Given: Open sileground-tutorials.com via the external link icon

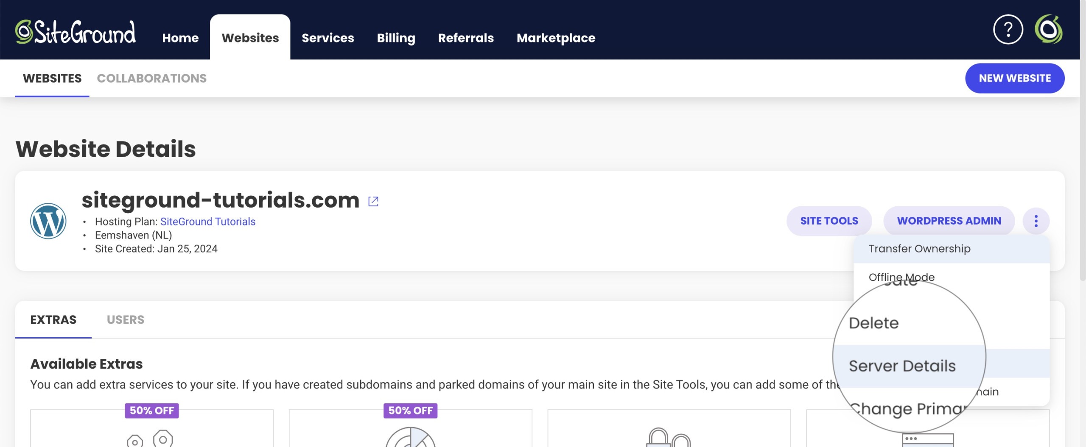Looking at the screenshot, I should (x=372, y=201).
